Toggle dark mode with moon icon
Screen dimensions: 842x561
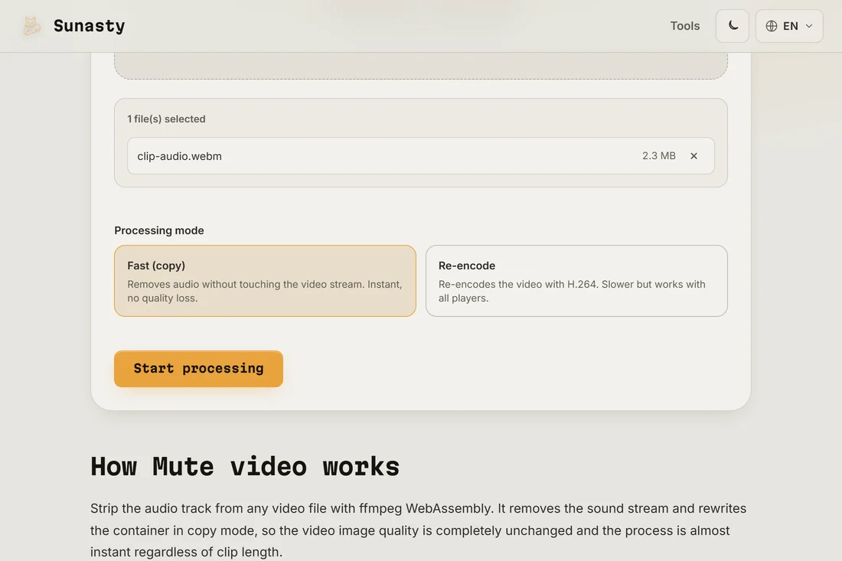(x=733, y=26)
